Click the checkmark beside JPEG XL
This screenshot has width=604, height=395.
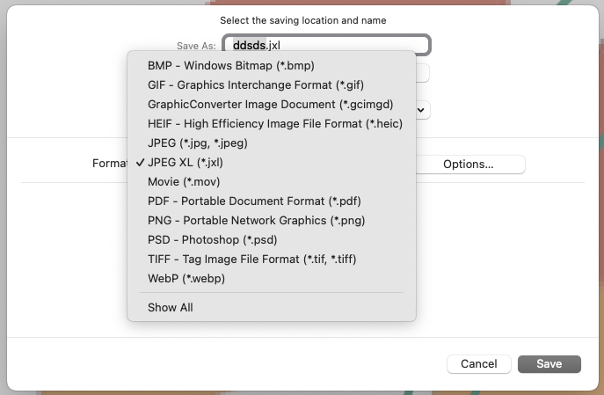click(x=139, y=162)
